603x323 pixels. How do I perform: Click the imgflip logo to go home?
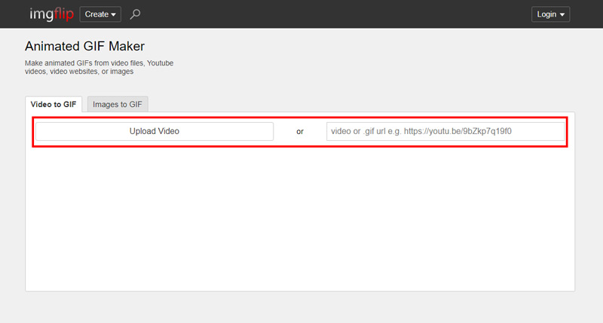point(51,14)
